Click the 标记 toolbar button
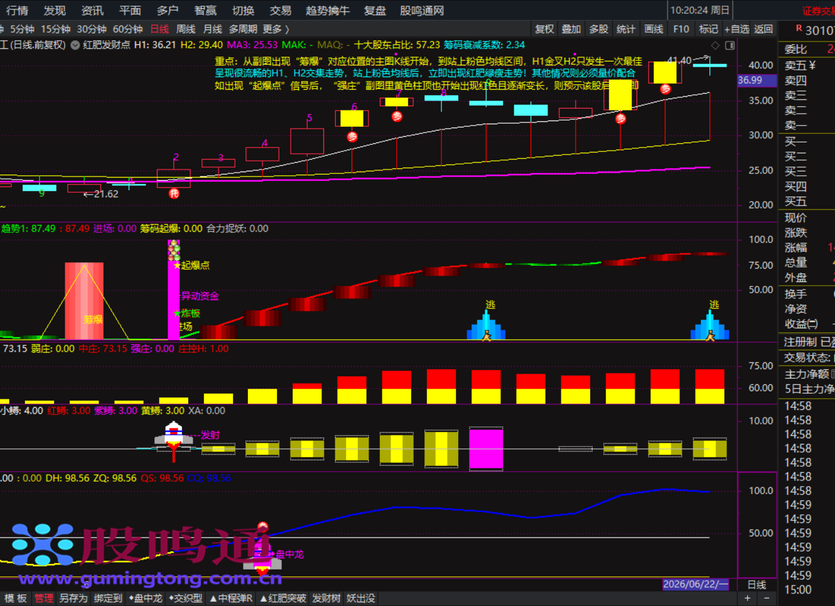 coord(709,30)
